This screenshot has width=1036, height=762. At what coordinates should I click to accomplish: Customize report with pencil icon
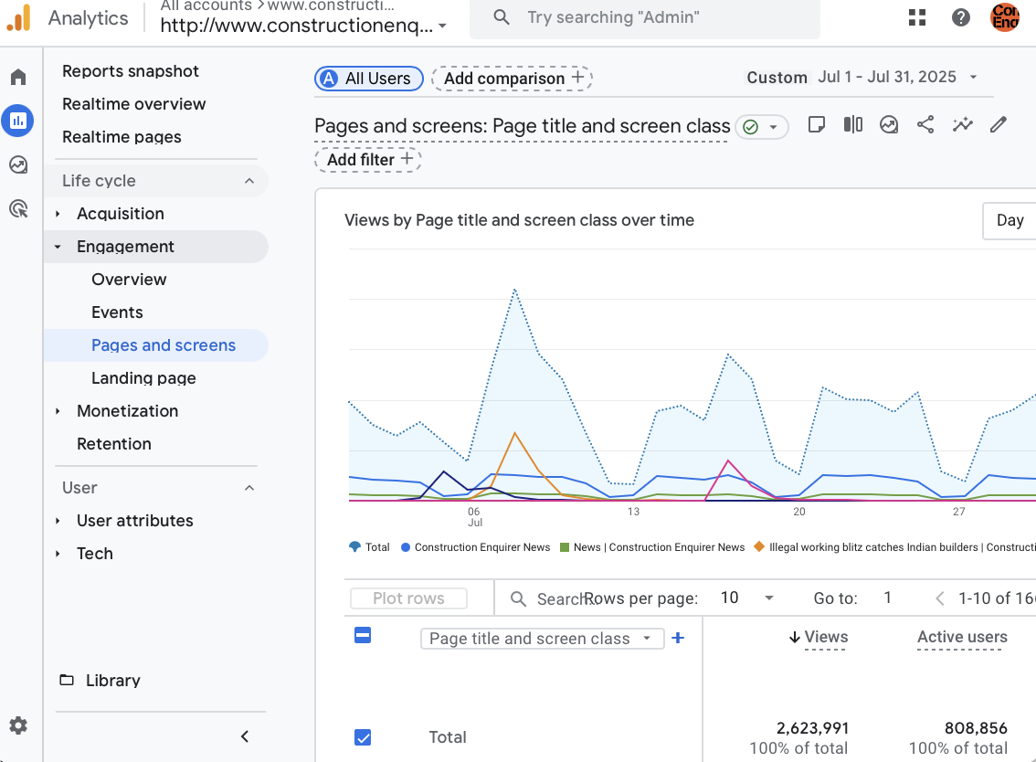click(x=999, y=124)
